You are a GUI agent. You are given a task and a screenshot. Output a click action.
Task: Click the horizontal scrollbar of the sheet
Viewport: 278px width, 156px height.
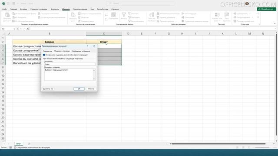click(x=218, y=144)
